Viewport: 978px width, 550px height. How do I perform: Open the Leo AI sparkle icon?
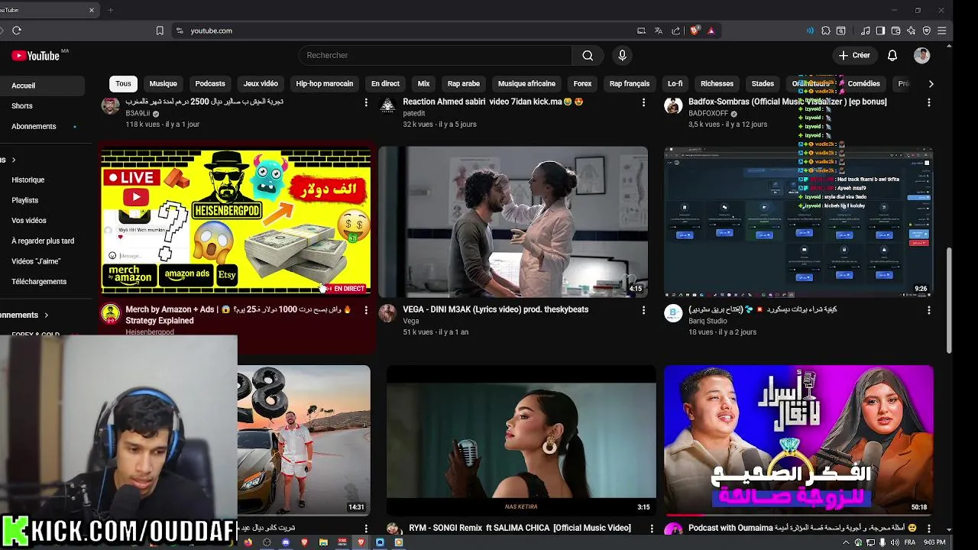point(911,31)
